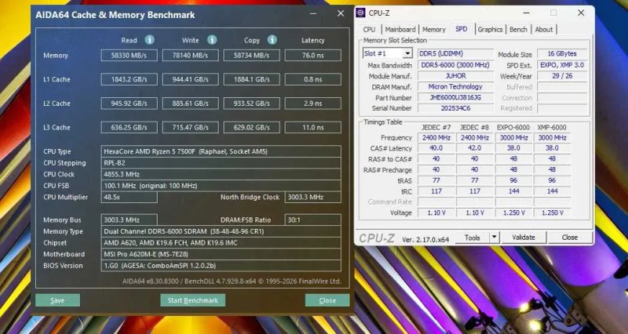Click the Module Manuf. value JUHOR
Screen dimensions: 628x334
click(x=455, y=75)
